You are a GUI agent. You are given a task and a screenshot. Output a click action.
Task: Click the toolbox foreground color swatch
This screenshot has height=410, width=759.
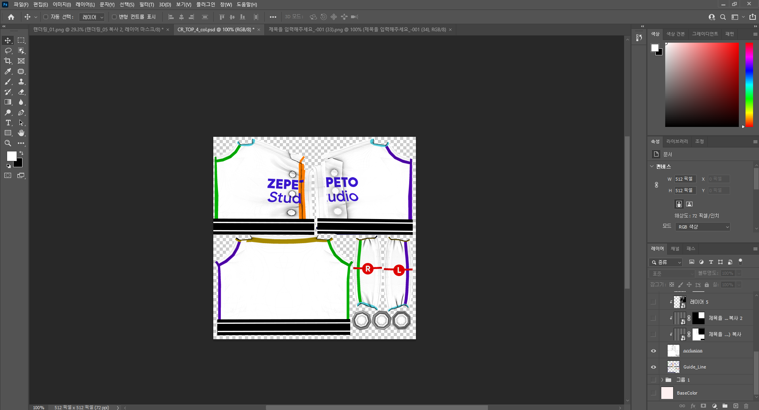pyautogui.click(x=11, y=156)
